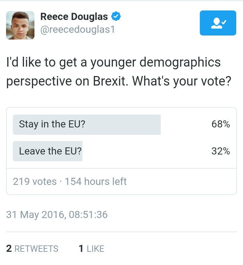Open the 31 May 2016 timestamp link

click(x=57, y=215)
